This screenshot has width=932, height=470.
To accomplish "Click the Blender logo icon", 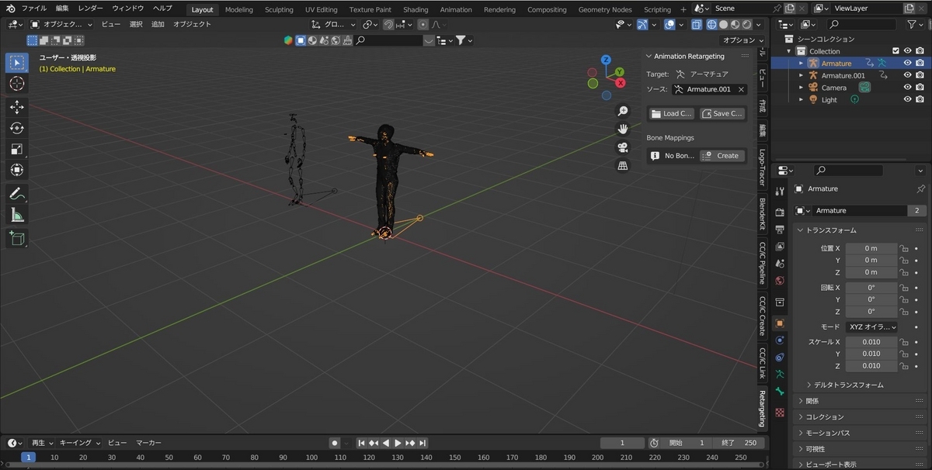I will [x=10, y=8].
